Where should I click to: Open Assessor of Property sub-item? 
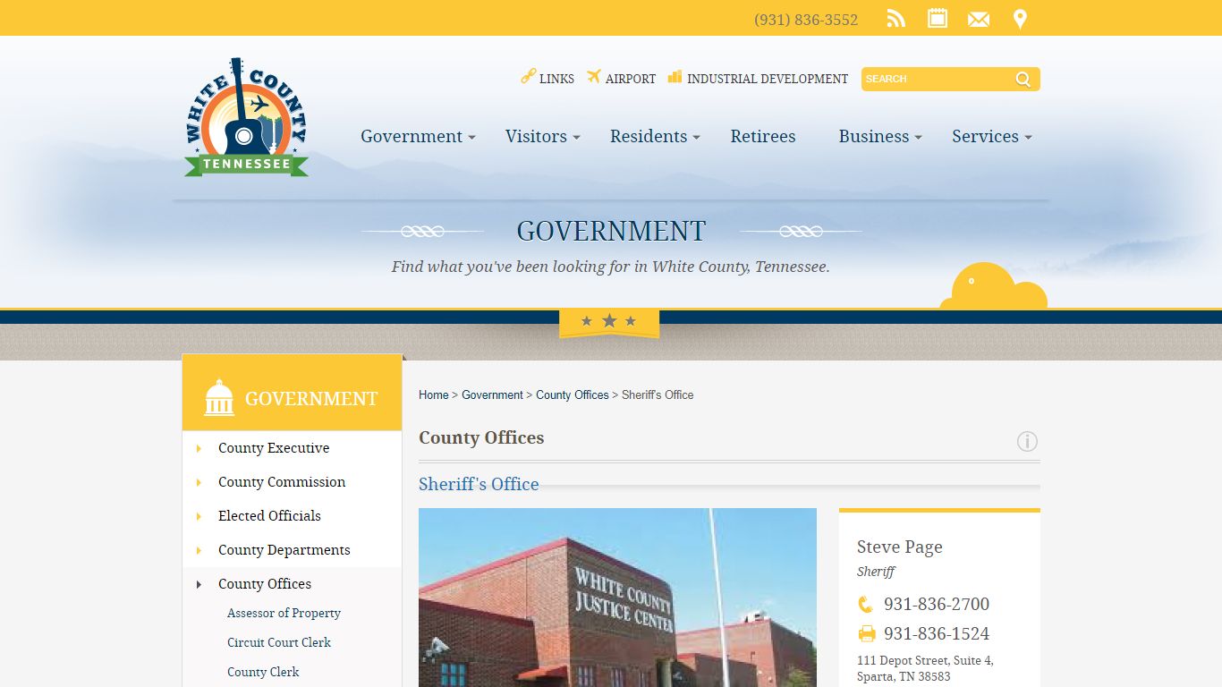284,613
